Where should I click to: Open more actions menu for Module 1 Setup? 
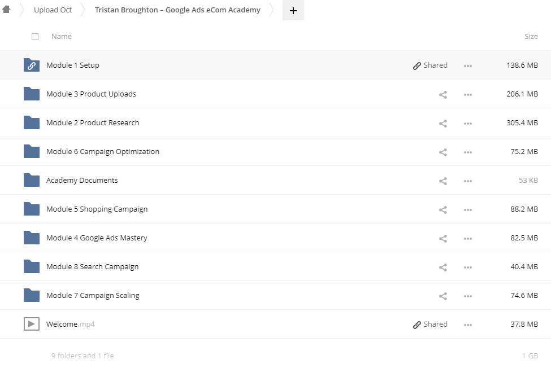[467, 65]
